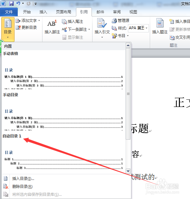Click the gallery scroll up arrow
This screenshot has height=199, width=190.
(x=128, y=45)
